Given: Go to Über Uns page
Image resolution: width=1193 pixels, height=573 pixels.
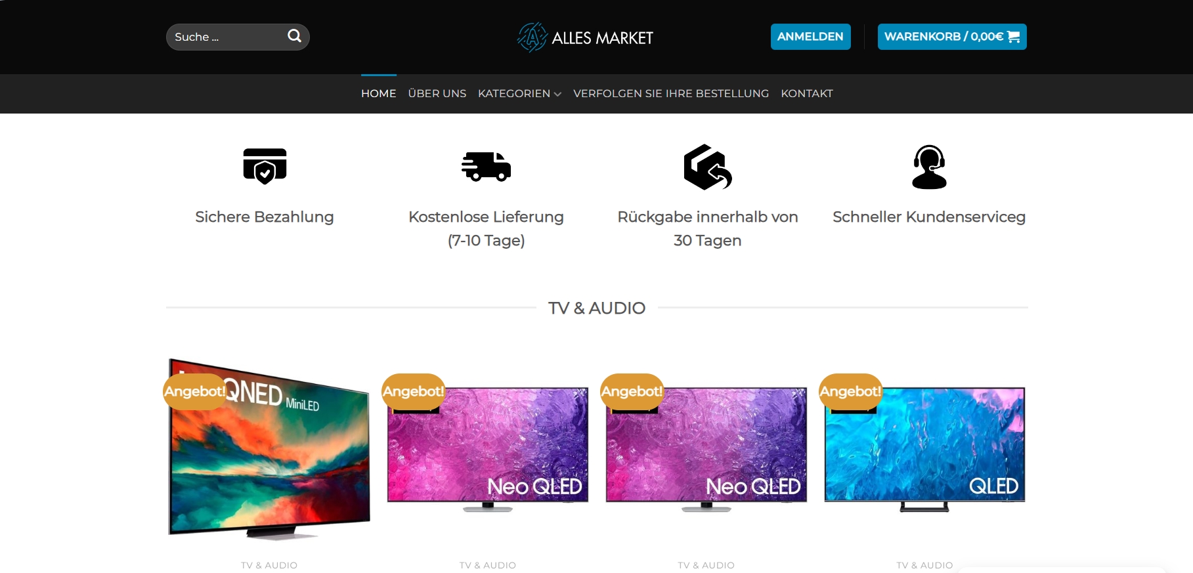Looking at the screenshot, I should click(x=437, y=93).
